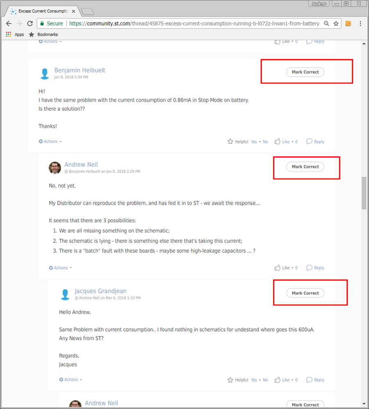Click the scrollbar up arrow
This screenshot has height=409, width=369.
(x=364, y=43)
